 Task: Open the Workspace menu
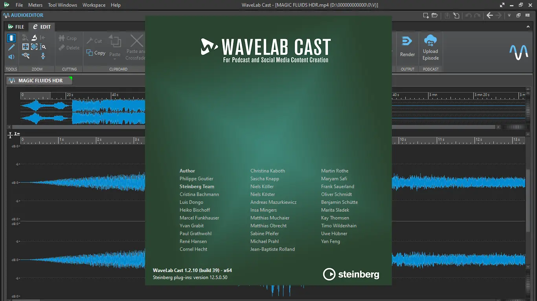94,5
